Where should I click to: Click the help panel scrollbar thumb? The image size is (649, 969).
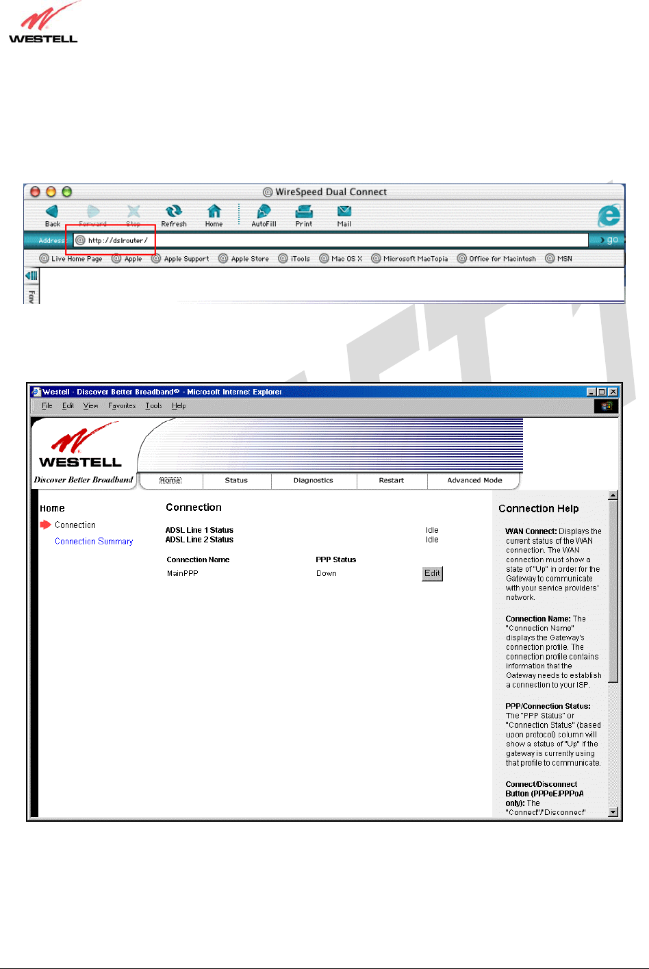(613, 591)
